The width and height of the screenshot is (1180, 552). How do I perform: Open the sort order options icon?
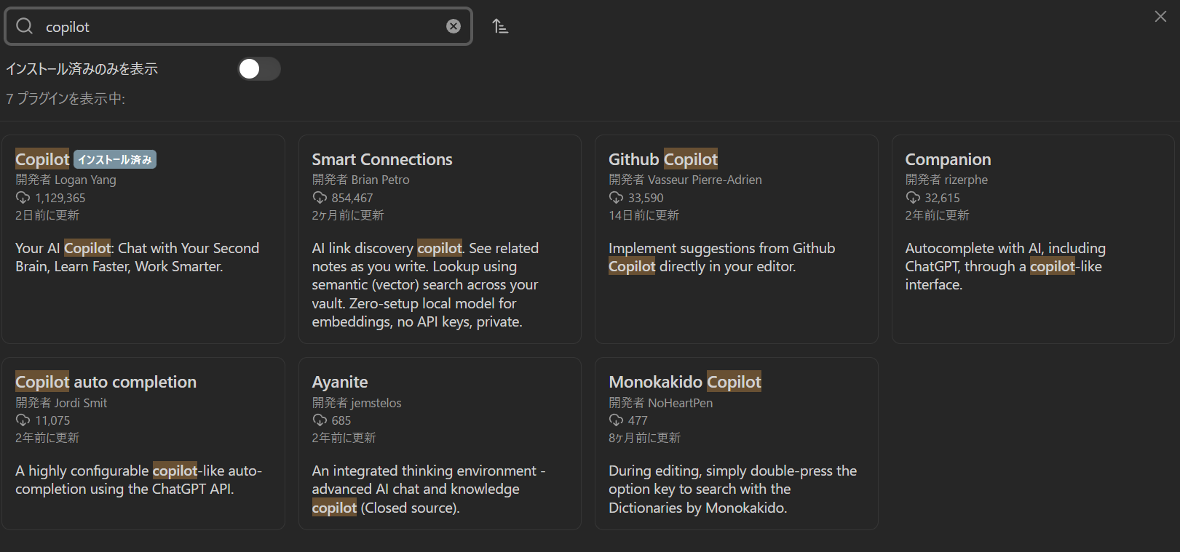500,26
